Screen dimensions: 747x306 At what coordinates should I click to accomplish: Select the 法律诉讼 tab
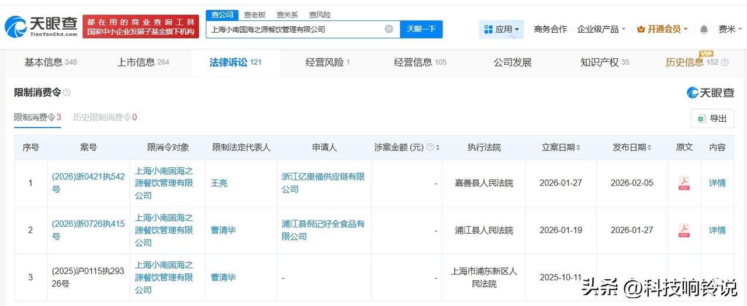click(236, 62)
